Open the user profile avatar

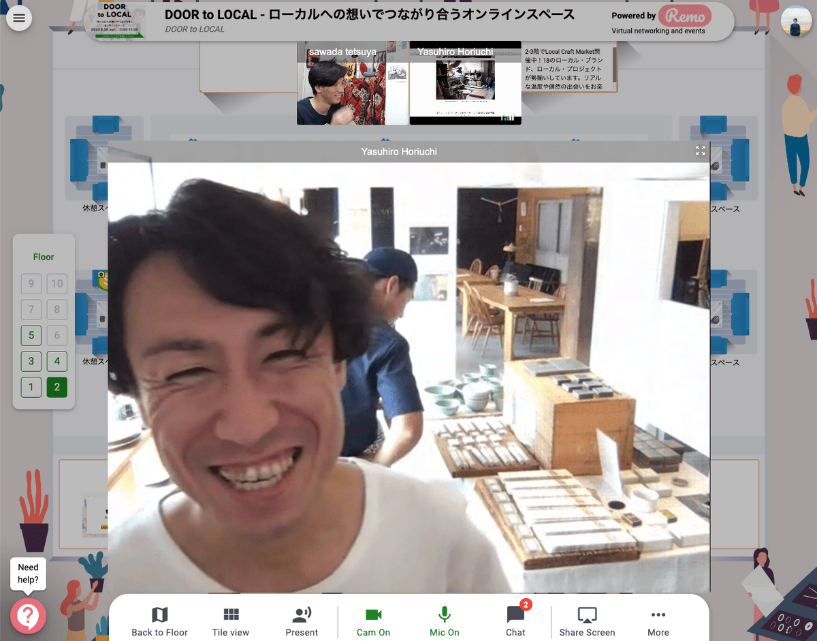796,20
